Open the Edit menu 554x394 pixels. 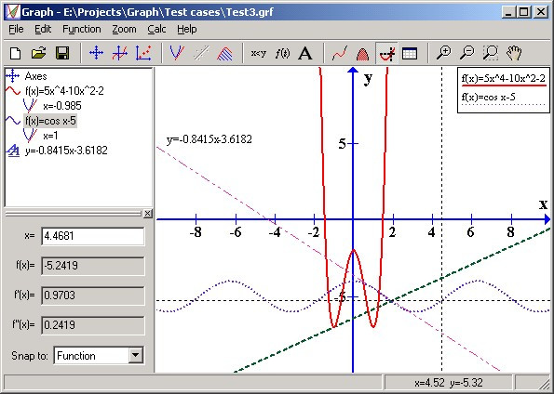coord(43,29)
